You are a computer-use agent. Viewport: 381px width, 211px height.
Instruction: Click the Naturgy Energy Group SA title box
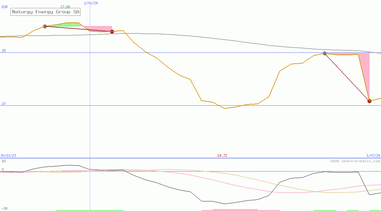tap(45, 12)
